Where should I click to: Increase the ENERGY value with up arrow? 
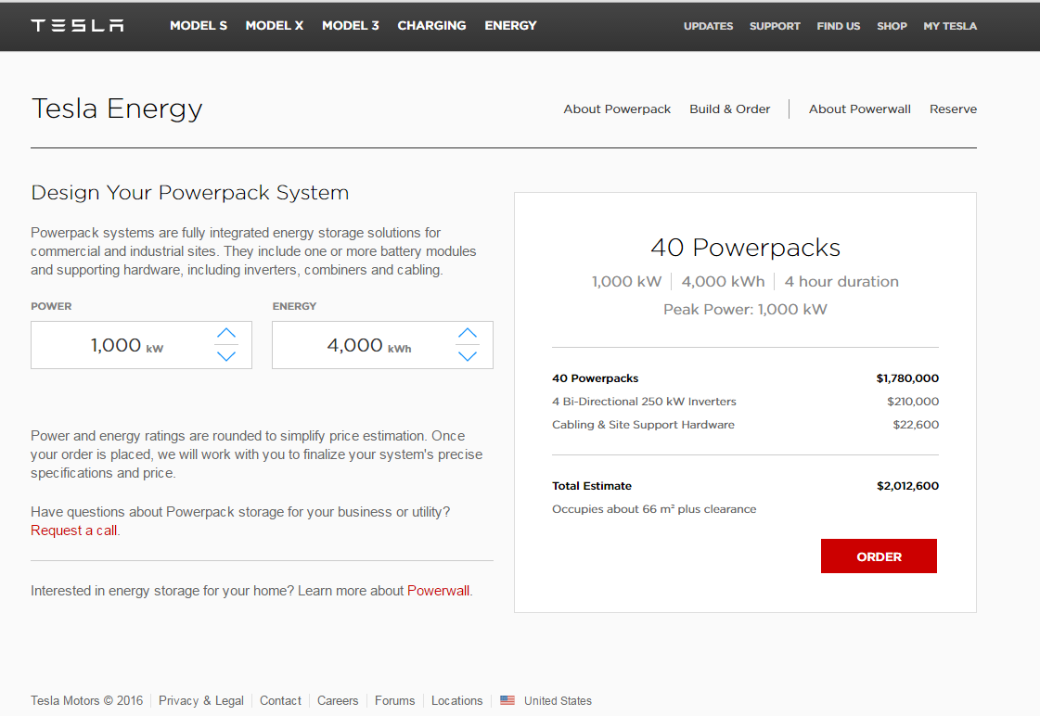[468, 334]
